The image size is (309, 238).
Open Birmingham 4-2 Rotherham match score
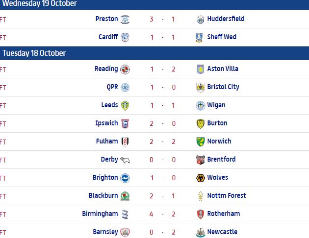coord(163,214)
